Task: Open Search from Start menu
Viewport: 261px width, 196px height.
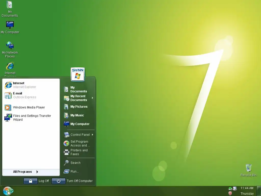Action: click(x=79, y=163)
